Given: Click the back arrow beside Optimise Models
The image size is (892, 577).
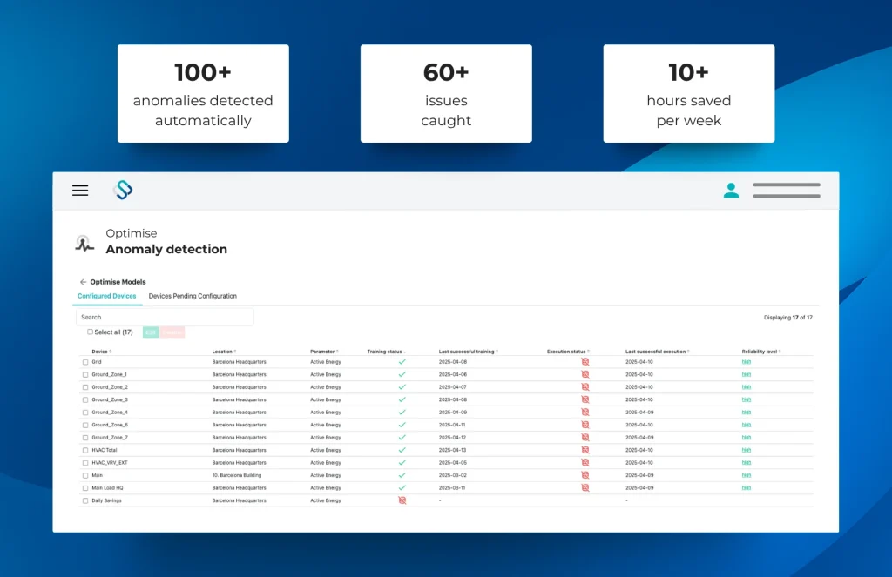Looking at the screenshot, I should 83,282.
